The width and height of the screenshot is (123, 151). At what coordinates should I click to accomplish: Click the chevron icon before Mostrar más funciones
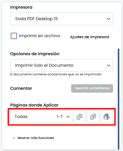tap(14, 138)
